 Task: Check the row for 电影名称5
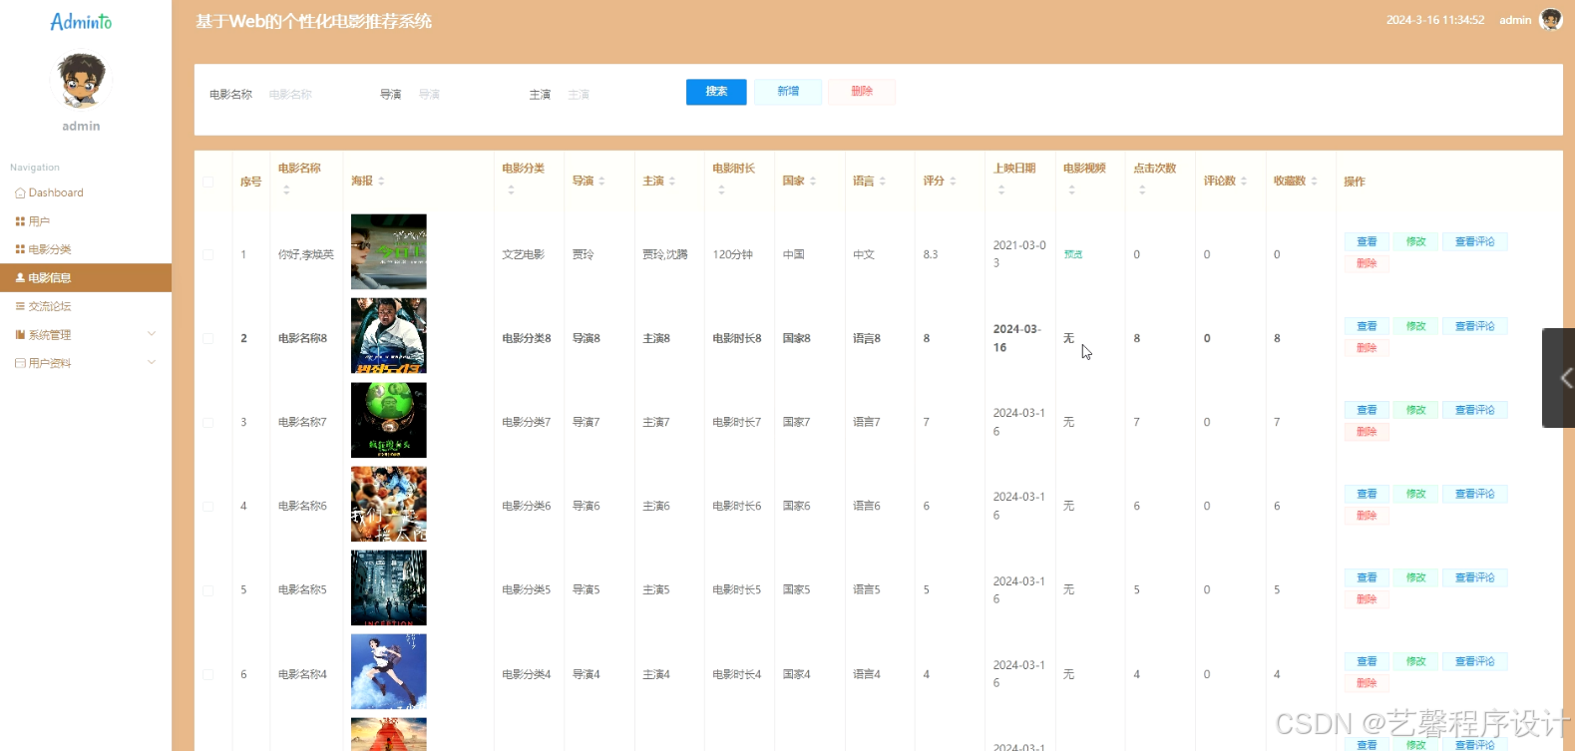click(208, 589)
